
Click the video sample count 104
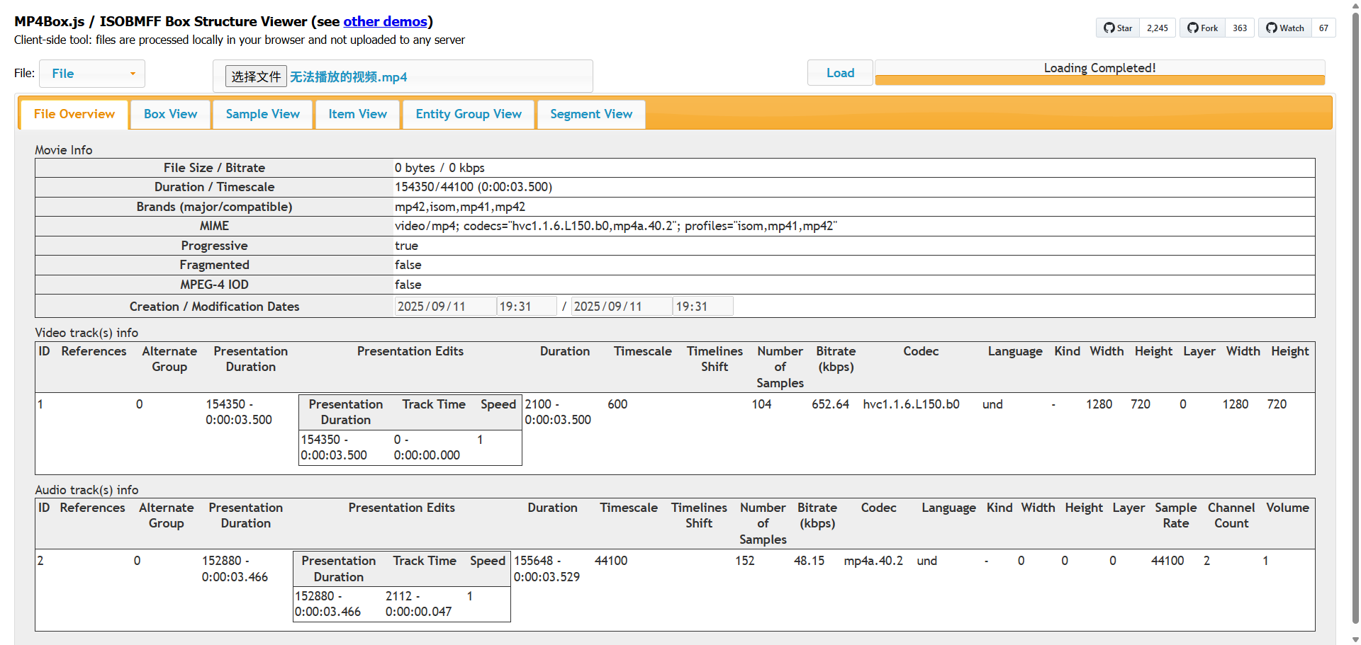762,404
